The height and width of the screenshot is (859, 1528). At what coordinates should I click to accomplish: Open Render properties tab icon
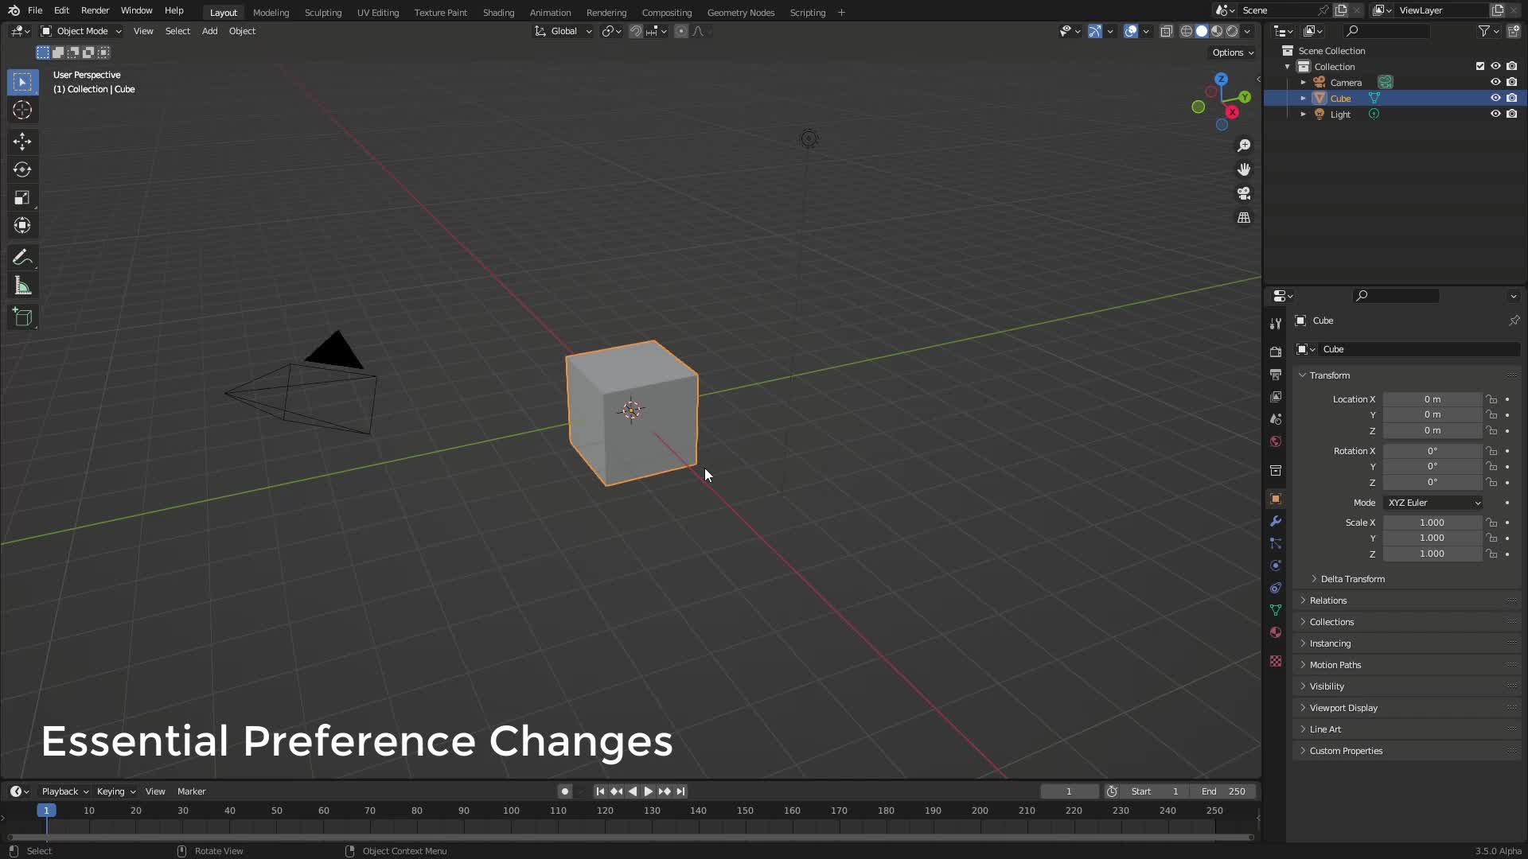[x=1276, y=352]
